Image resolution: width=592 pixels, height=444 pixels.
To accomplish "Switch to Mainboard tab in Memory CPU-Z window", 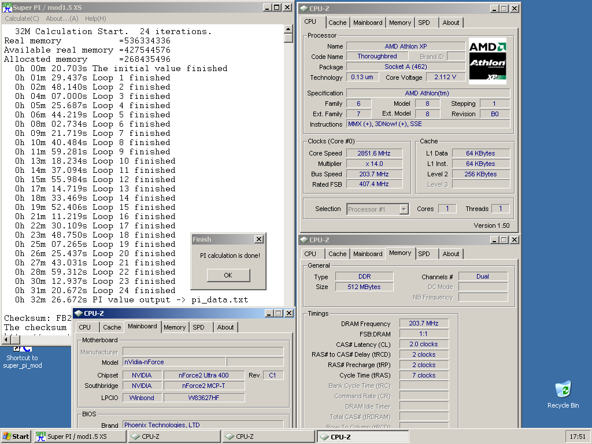I will 368,254.
